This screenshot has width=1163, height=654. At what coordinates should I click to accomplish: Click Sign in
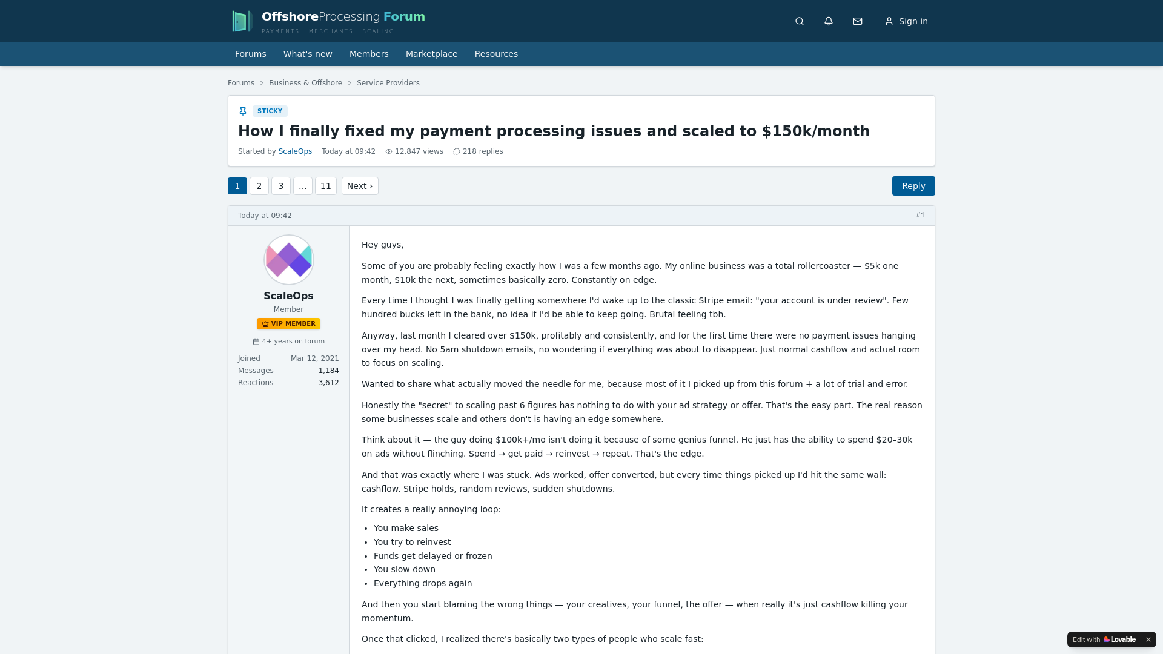pyautogui.click(x=906, y=21)
